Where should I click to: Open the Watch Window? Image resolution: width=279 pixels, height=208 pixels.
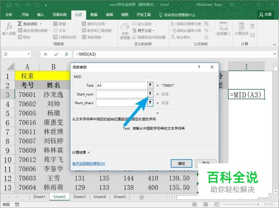(223, 29)
